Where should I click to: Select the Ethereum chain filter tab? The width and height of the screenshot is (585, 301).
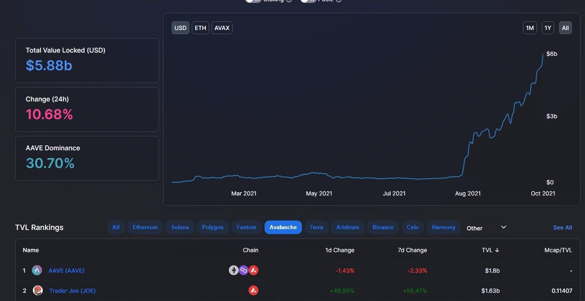145,227
